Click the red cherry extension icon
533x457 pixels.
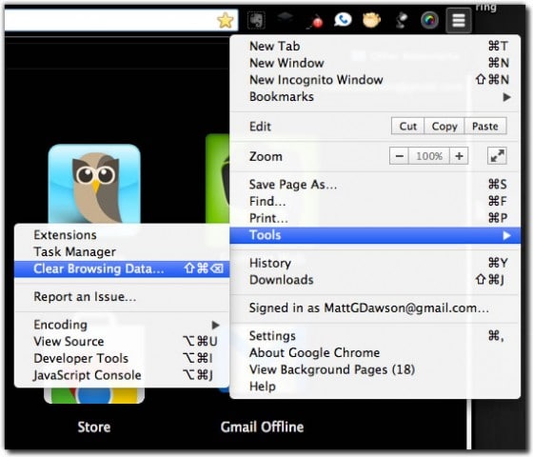[x=315, y=22]
